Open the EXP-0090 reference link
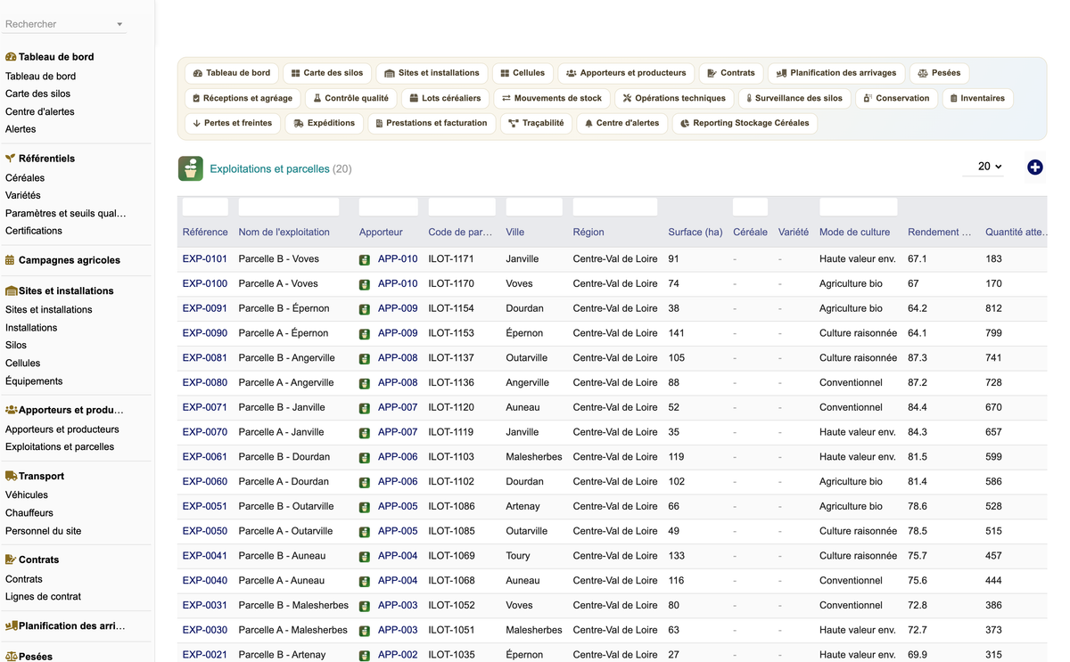1070x662 pixels. pyautogui.click(x=205, y=333)
